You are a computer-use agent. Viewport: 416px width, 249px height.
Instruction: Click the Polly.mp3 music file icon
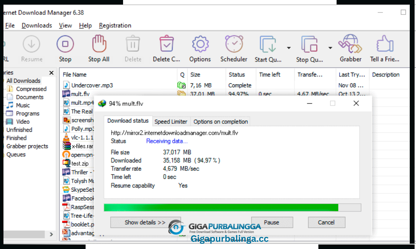(x=66, y=129)
